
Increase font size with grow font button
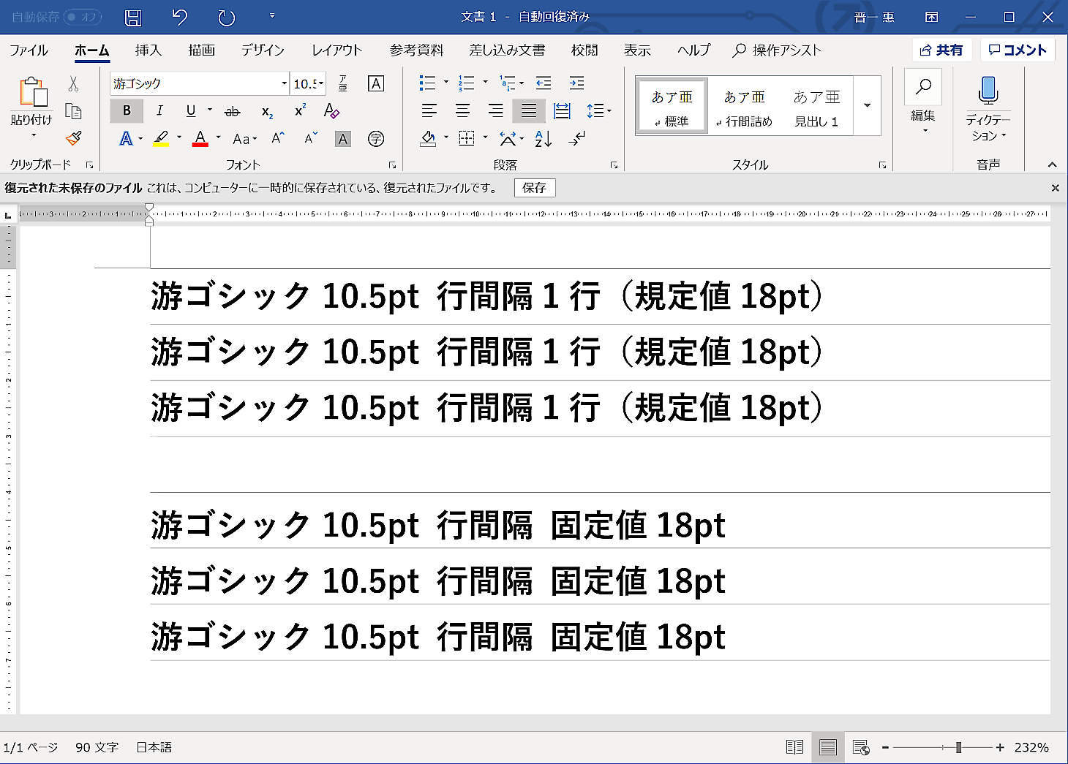click(x=278, y=138)
